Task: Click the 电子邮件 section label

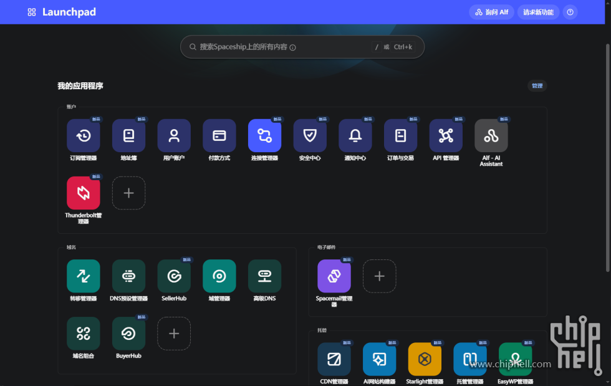Action: pyautogui.click(x=326, y=247)
